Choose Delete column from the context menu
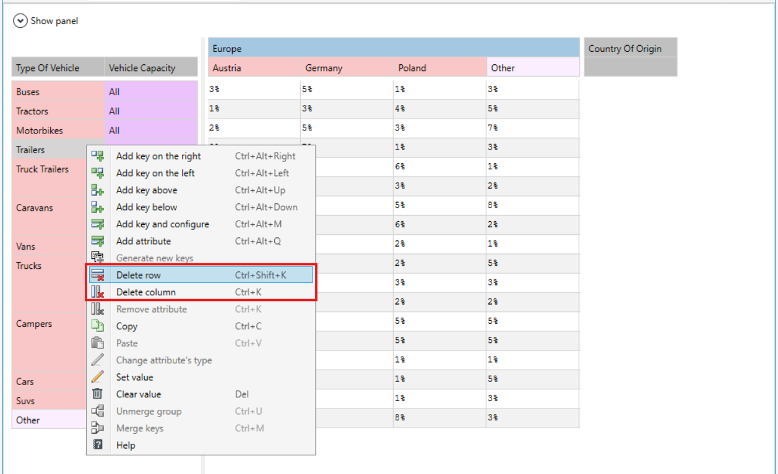The width and height of the screenshot is (778, 474). 201,292
